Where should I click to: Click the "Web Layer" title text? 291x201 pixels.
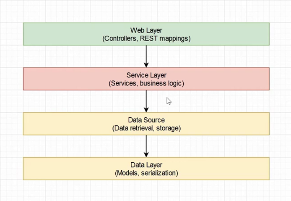(x=146, y=31)
